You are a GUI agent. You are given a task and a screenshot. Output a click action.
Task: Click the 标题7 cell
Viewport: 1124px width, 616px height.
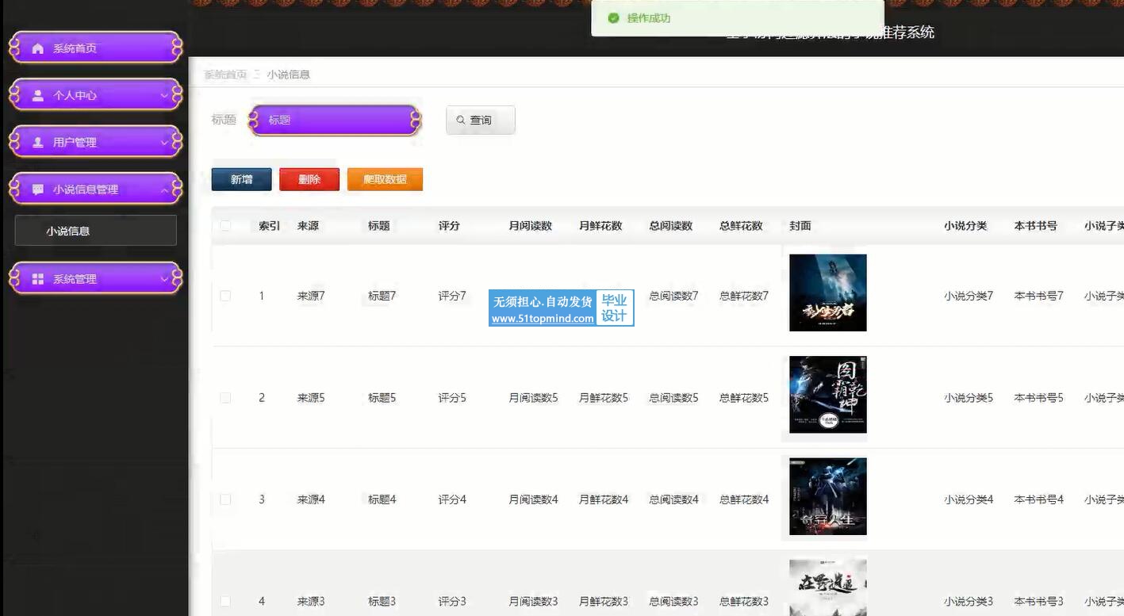pos(382,296)
